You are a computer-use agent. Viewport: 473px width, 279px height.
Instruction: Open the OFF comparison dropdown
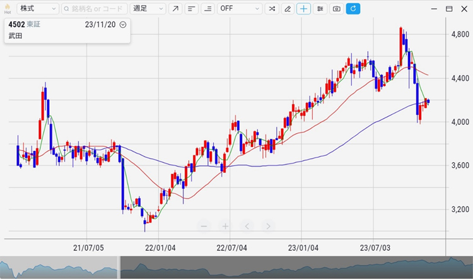(x=240, y=9)
